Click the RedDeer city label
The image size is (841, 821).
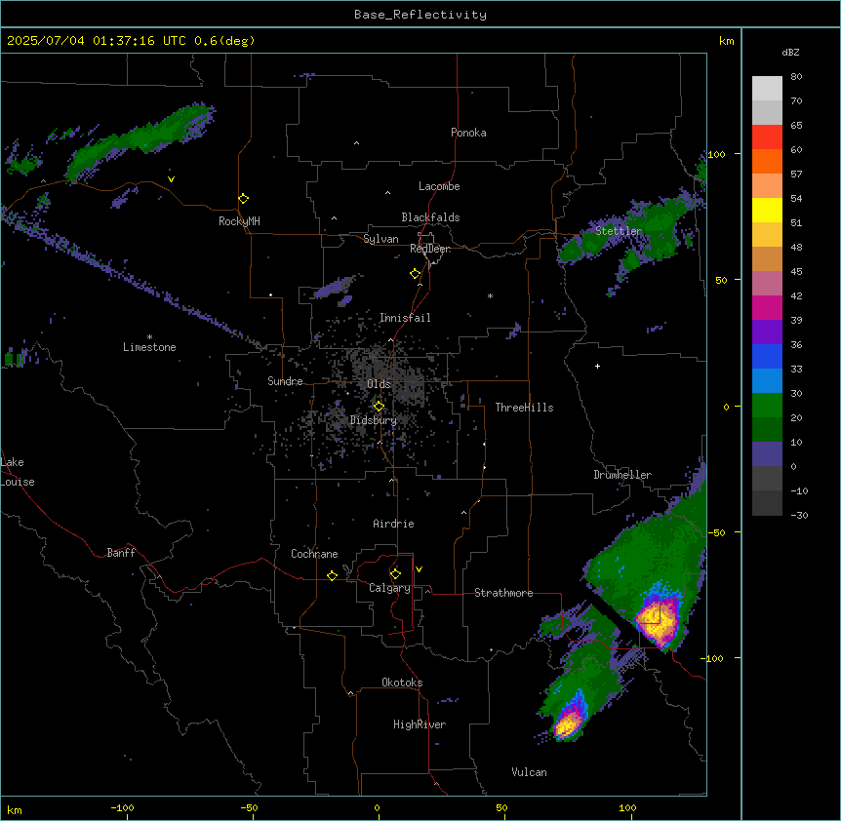[430, 249]
